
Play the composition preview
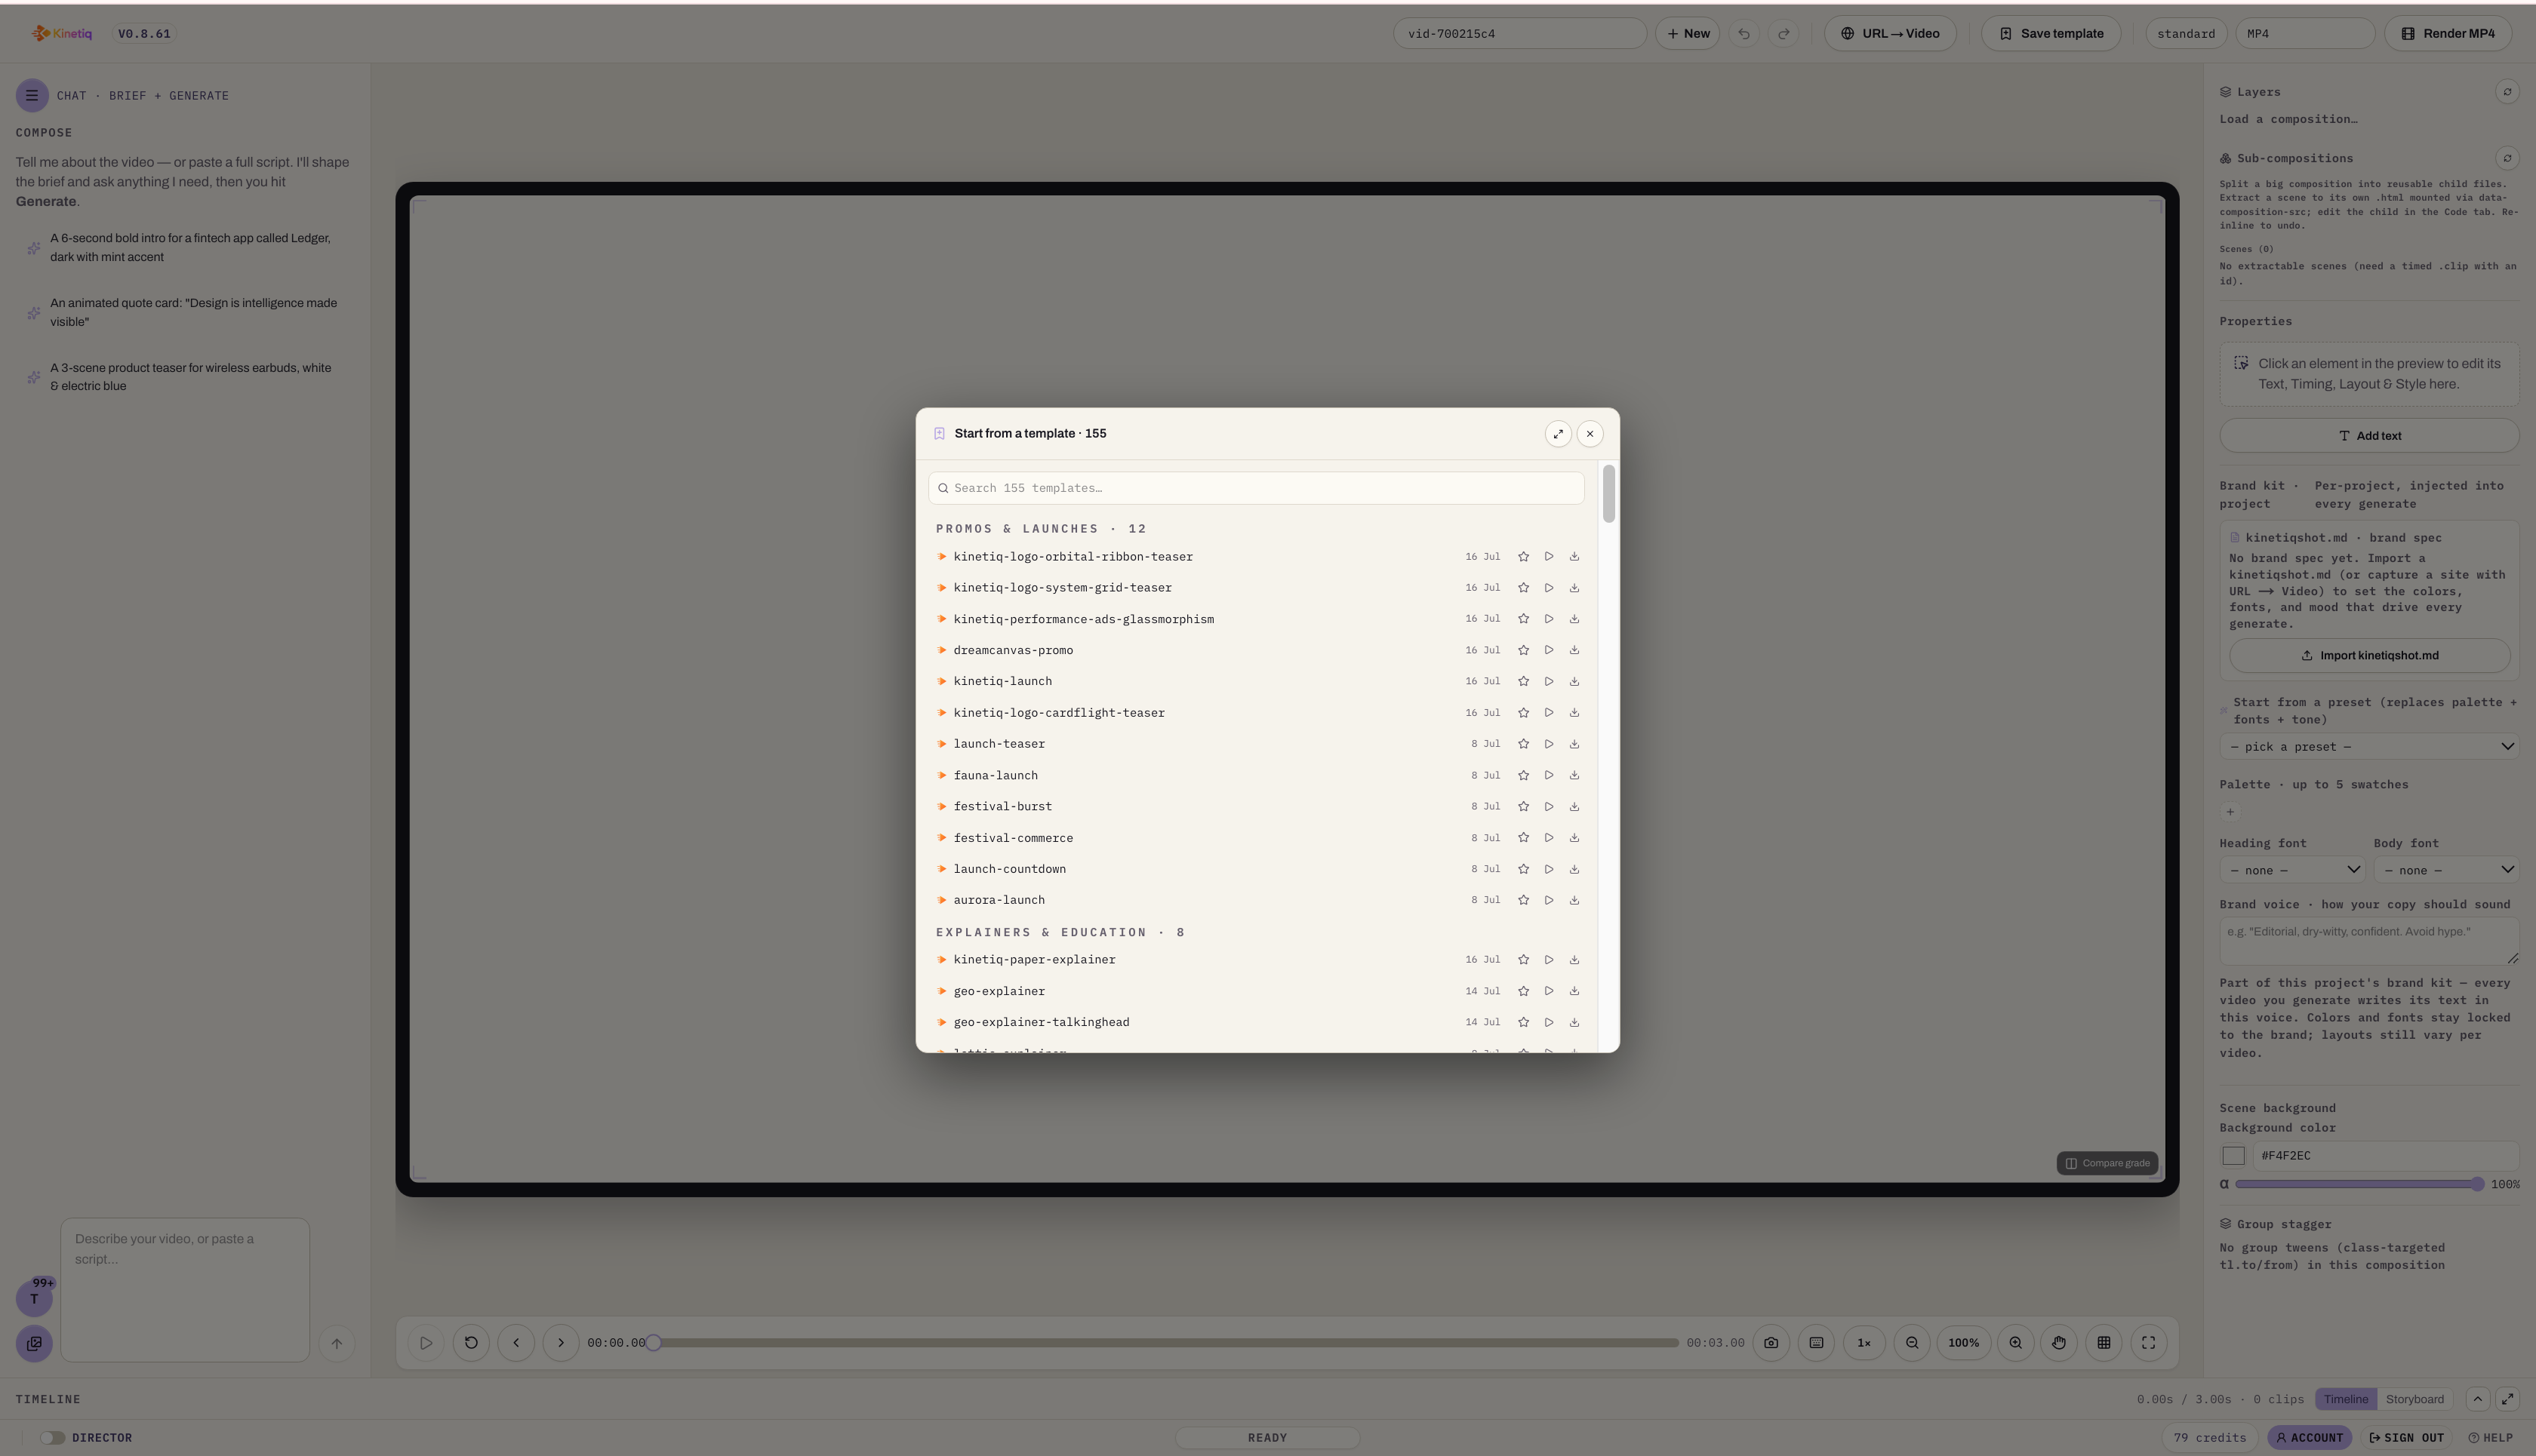[x=425, y=1343]
